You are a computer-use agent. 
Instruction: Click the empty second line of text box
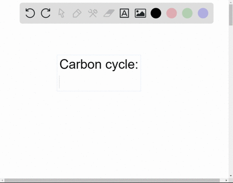[99, 82]
